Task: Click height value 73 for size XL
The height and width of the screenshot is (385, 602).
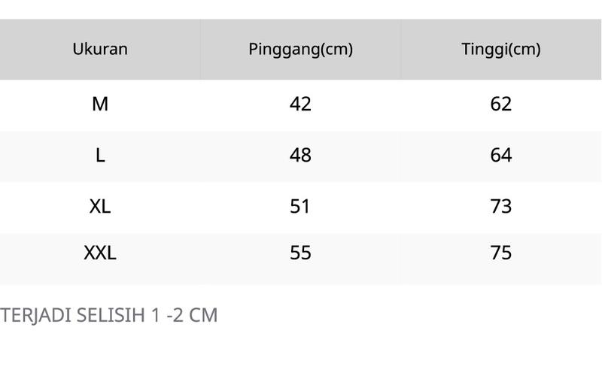Action: pos(501,206)
